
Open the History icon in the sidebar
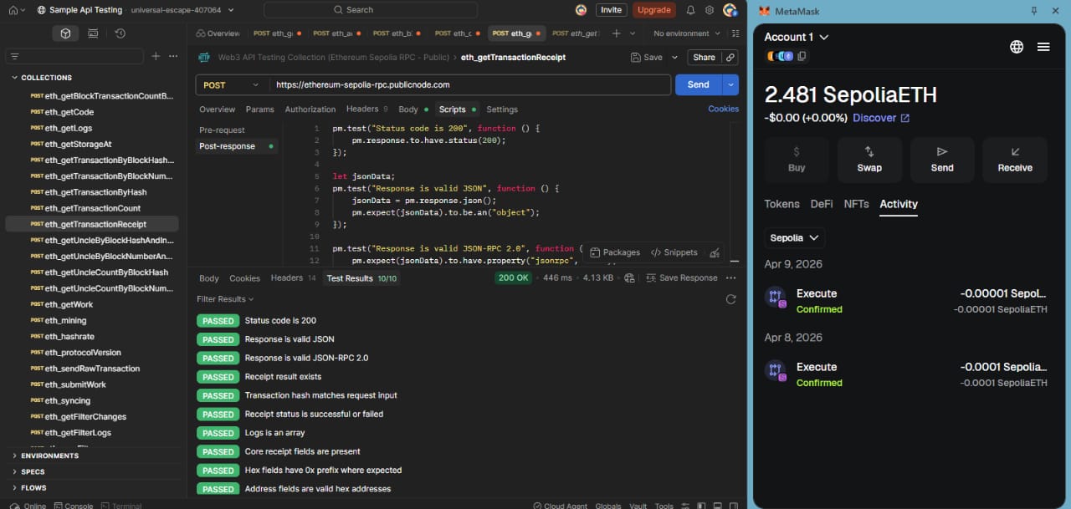[120, 33]
